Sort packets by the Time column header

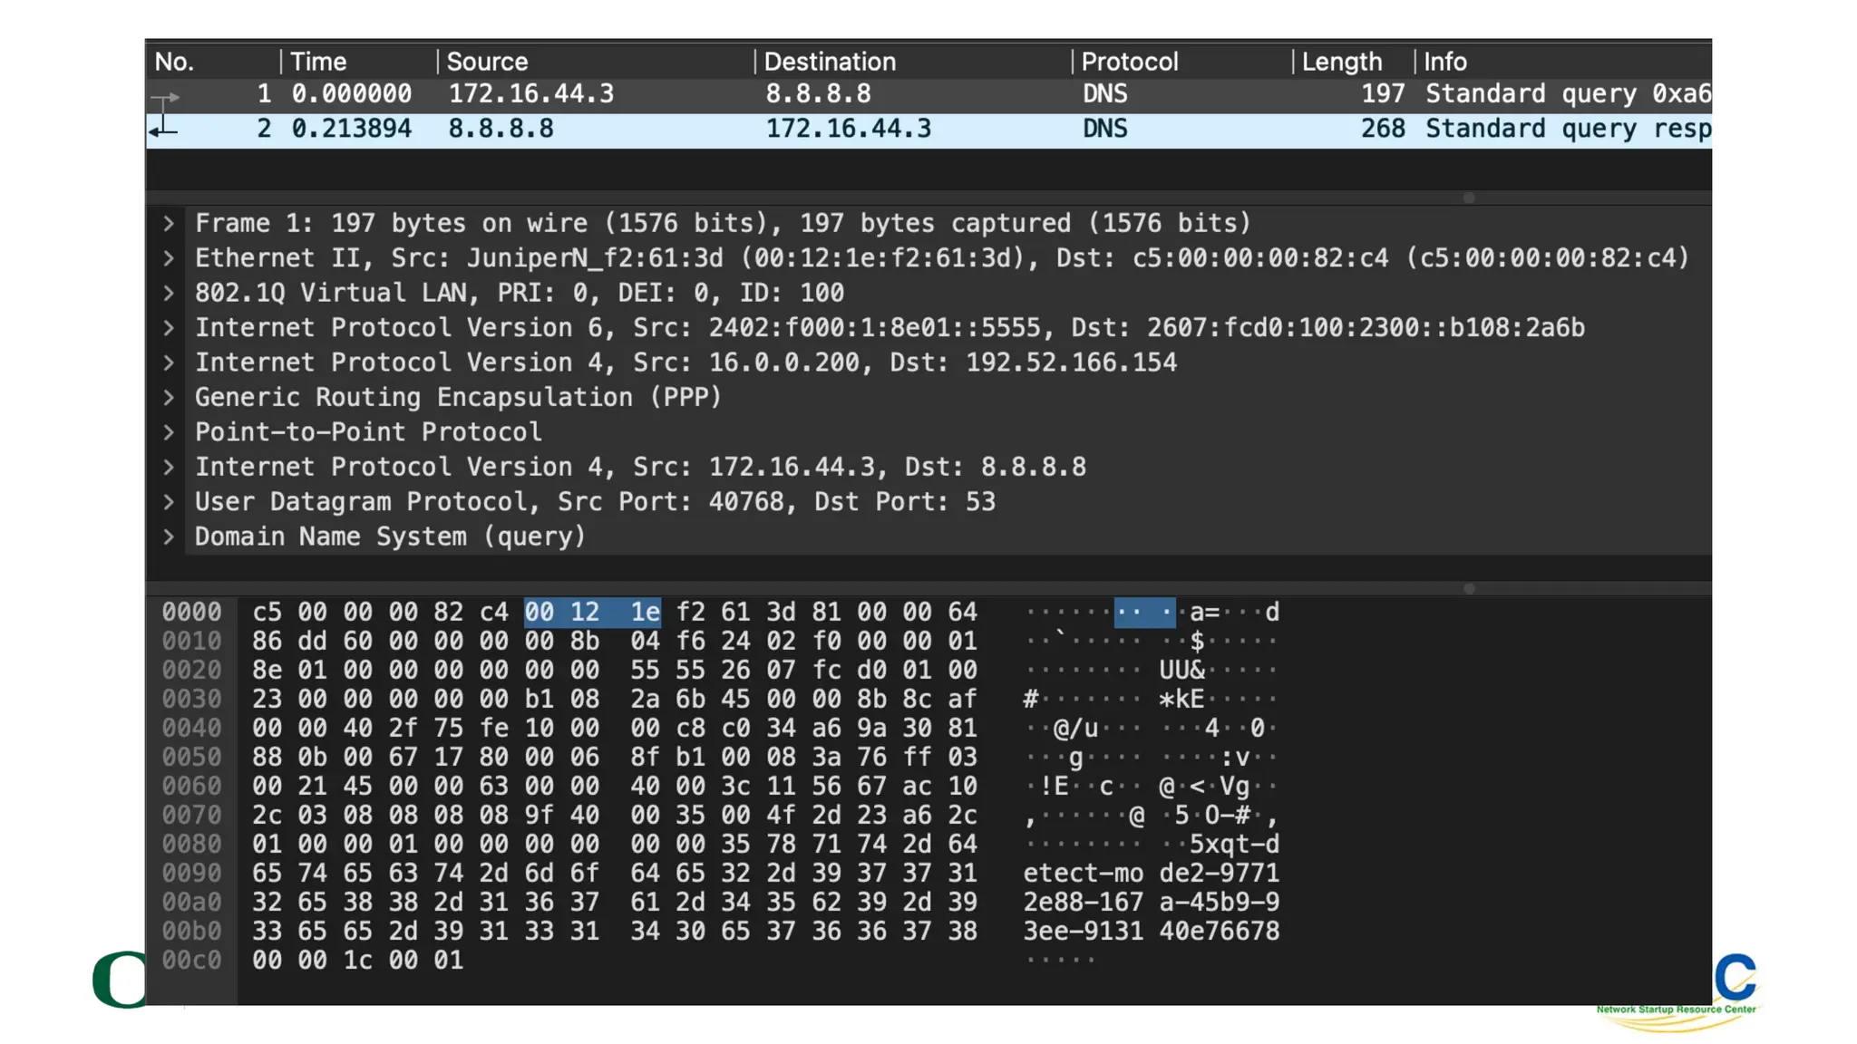318,62
